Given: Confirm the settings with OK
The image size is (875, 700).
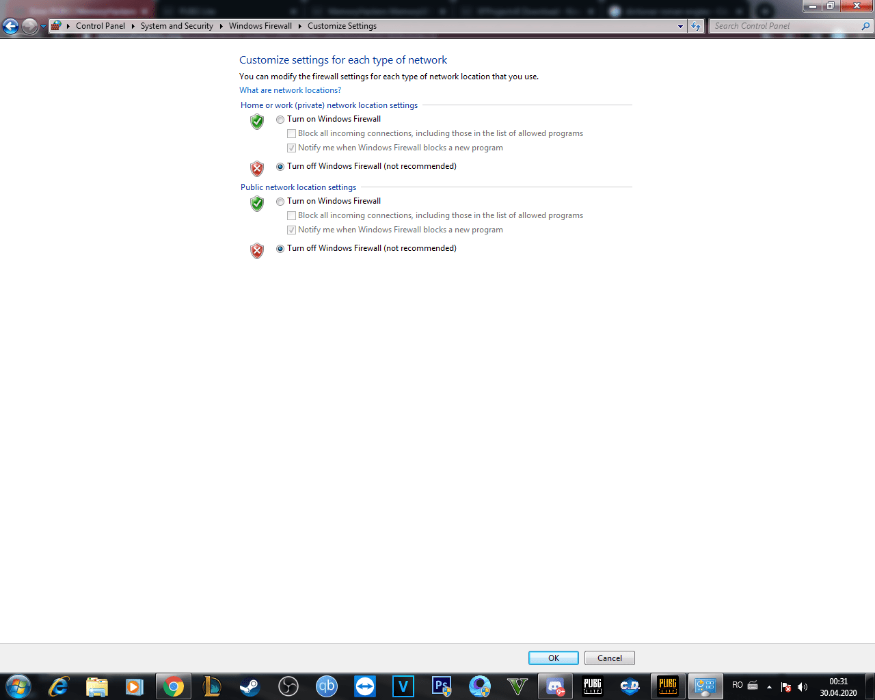Looking at the screenshot, I should [554, 658].
